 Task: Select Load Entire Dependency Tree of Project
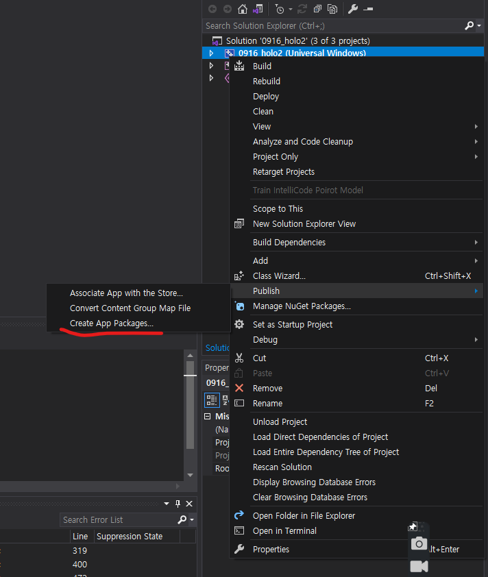(326, 452)
